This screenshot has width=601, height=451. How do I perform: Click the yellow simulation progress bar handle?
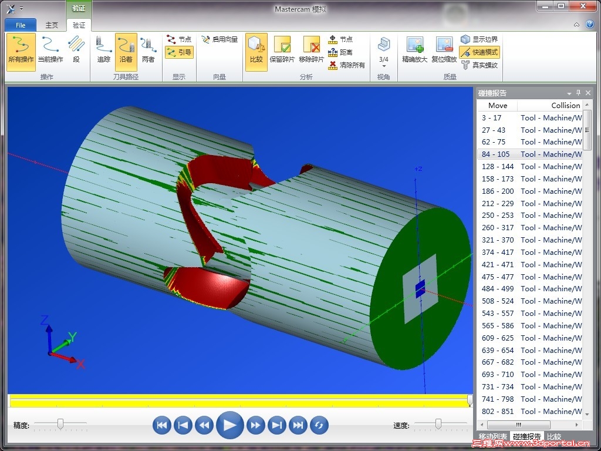(470, 400)
